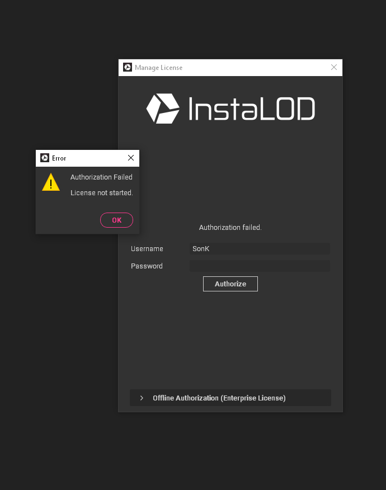Close the Manage License window

[x=334, y=68]
